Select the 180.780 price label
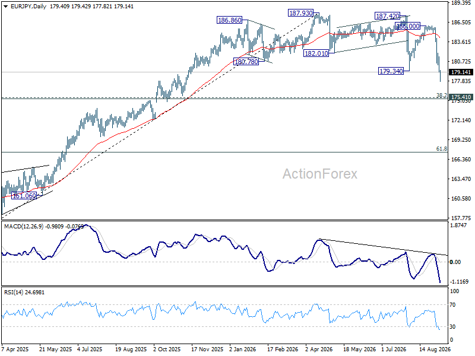The image size is (475, 356). (x=246, y=62)
